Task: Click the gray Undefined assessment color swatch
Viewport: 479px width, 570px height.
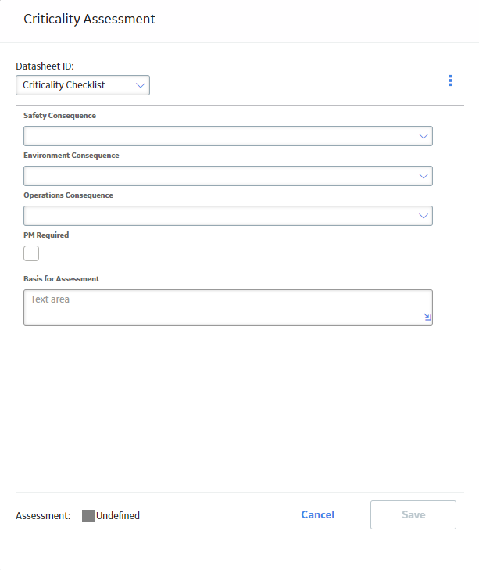Action: click(x=88, y=516)
